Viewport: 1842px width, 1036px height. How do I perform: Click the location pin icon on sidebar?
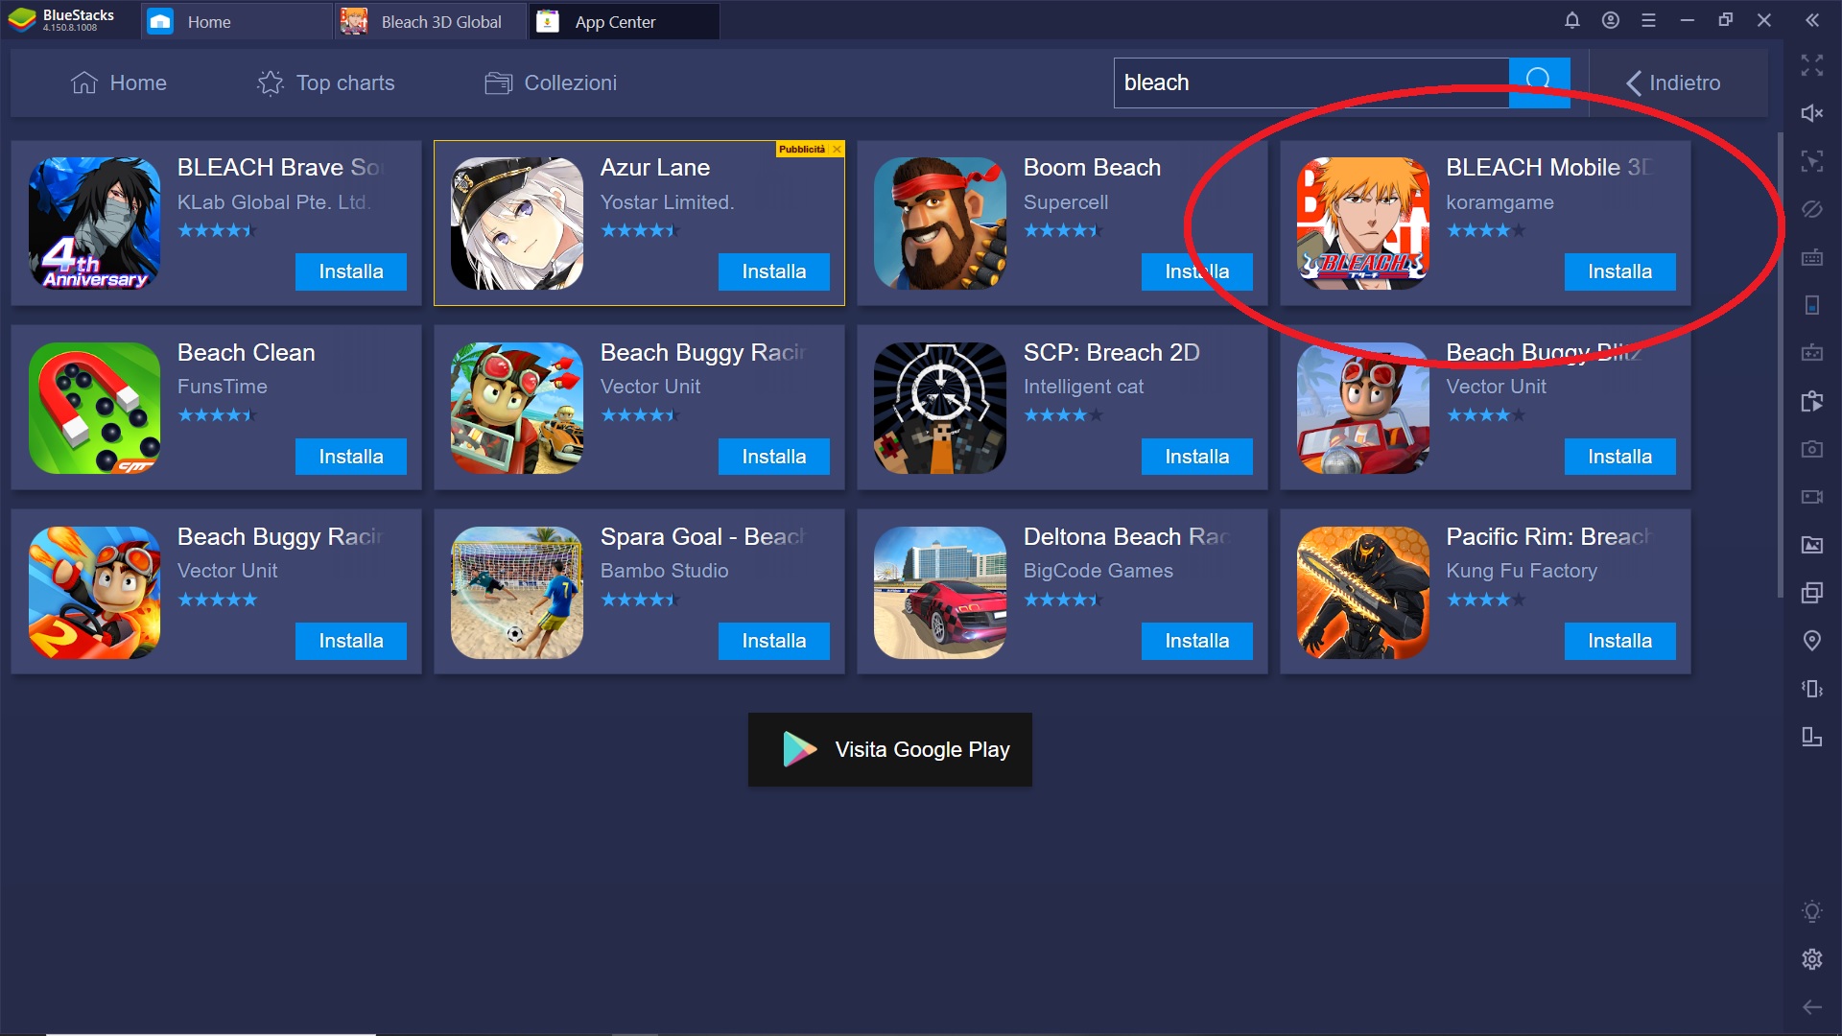[x=1813, y=642]
